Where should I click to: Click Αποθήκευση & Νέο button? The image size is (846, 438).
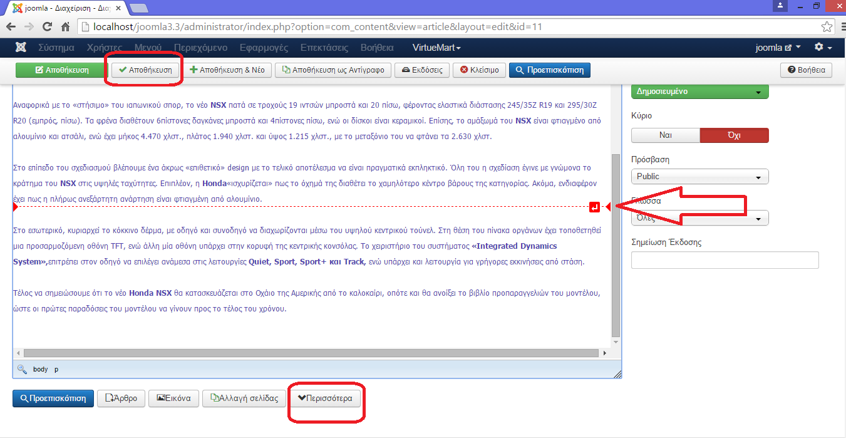(x=227, y=70)
